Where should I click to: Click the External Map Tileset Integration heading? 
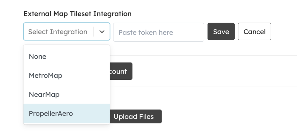[x=78, y=14]
